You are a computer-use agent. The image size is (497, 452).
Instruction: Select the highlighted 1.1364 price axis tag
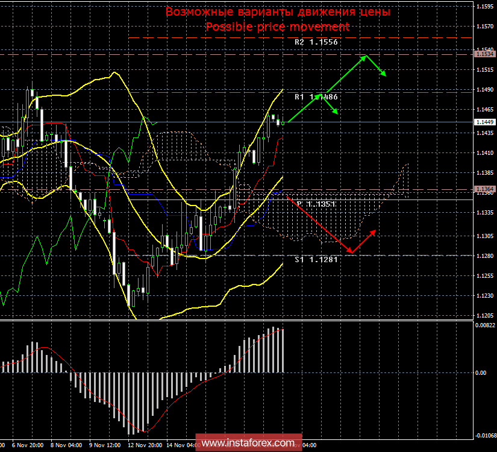484,189
